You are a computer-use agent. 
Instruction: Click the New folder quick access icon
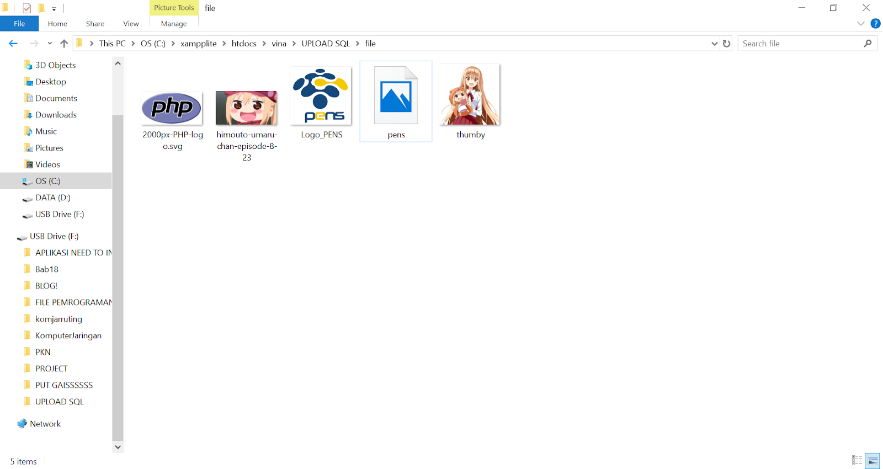pos(41,8)
